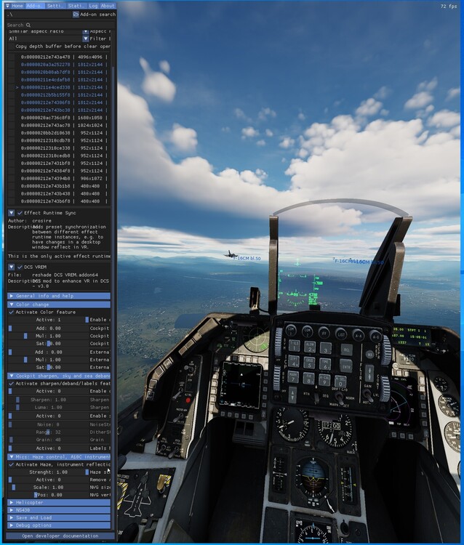Image resolution: width=464 pixels, height=545 pixels.
Task: Push the LIST button on cockpit ICP
Action: click(341, 334)
